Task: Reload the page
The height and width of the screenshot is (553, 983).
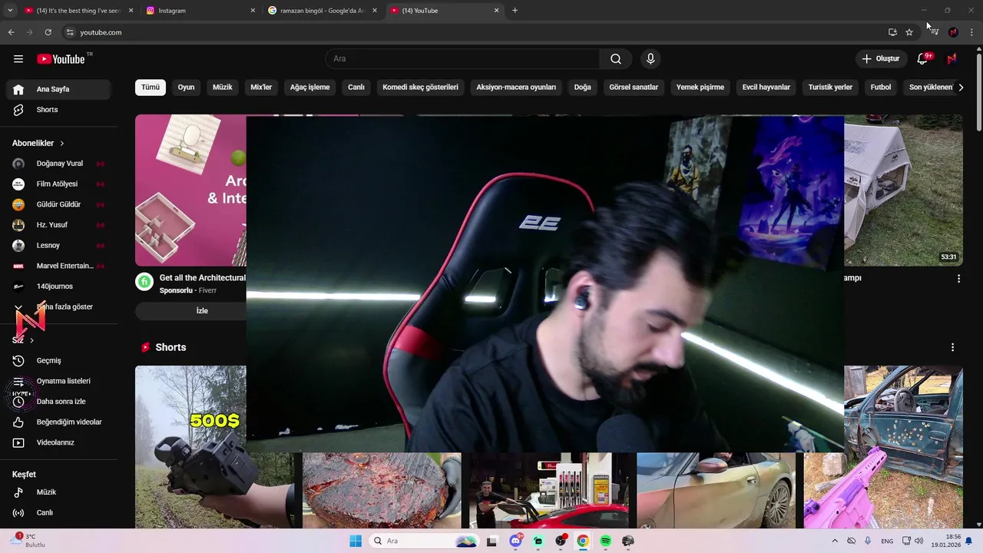Action: pyautogui.click(x=48, y=32)
